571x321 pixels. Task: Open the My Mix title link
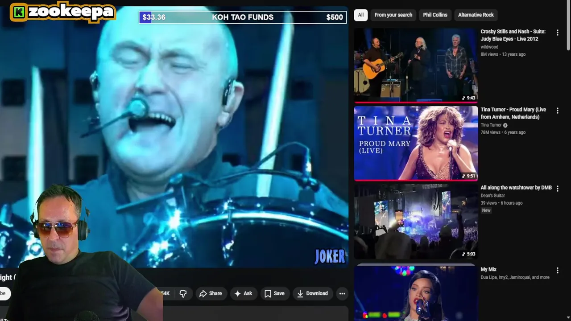(488, 269)
